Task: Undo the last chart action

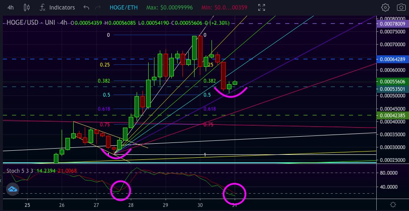Action: pyautogui.click(x=86, y=7)
